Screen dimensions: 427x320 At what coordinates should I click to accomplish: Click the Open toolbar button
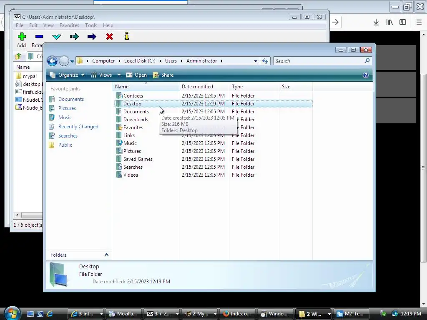[x=136, y=75]
